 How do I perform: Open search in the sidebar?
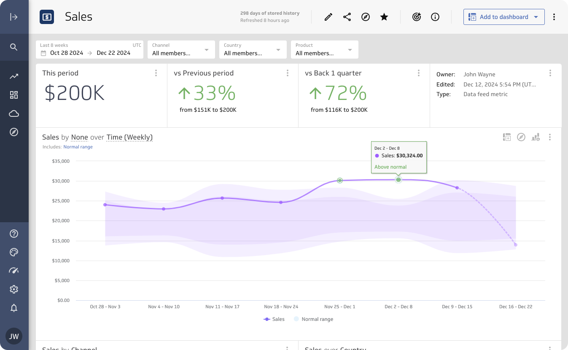pyautogui.click(x=14, y=47)
